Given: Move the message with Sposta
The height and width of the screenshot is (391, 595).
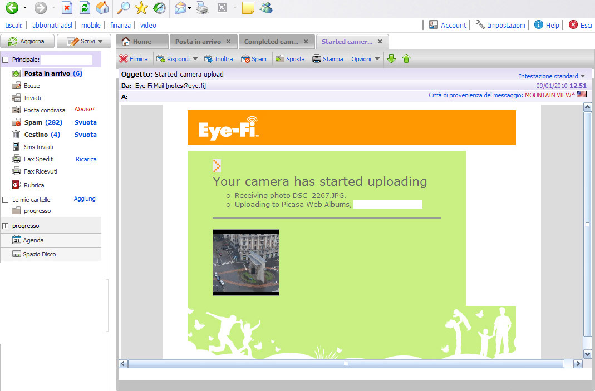Looking at the screenshot, I should pyautogui.click(x=290, y=59).
